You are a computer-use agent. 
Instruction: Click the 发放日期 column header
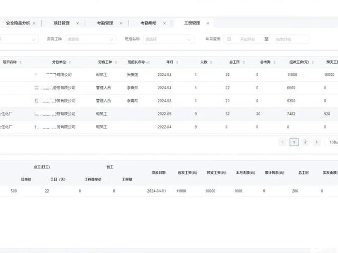click(159, 173)
